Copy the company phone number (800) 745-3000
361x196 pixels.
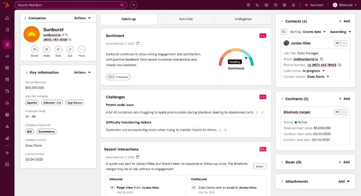[70, 40]
